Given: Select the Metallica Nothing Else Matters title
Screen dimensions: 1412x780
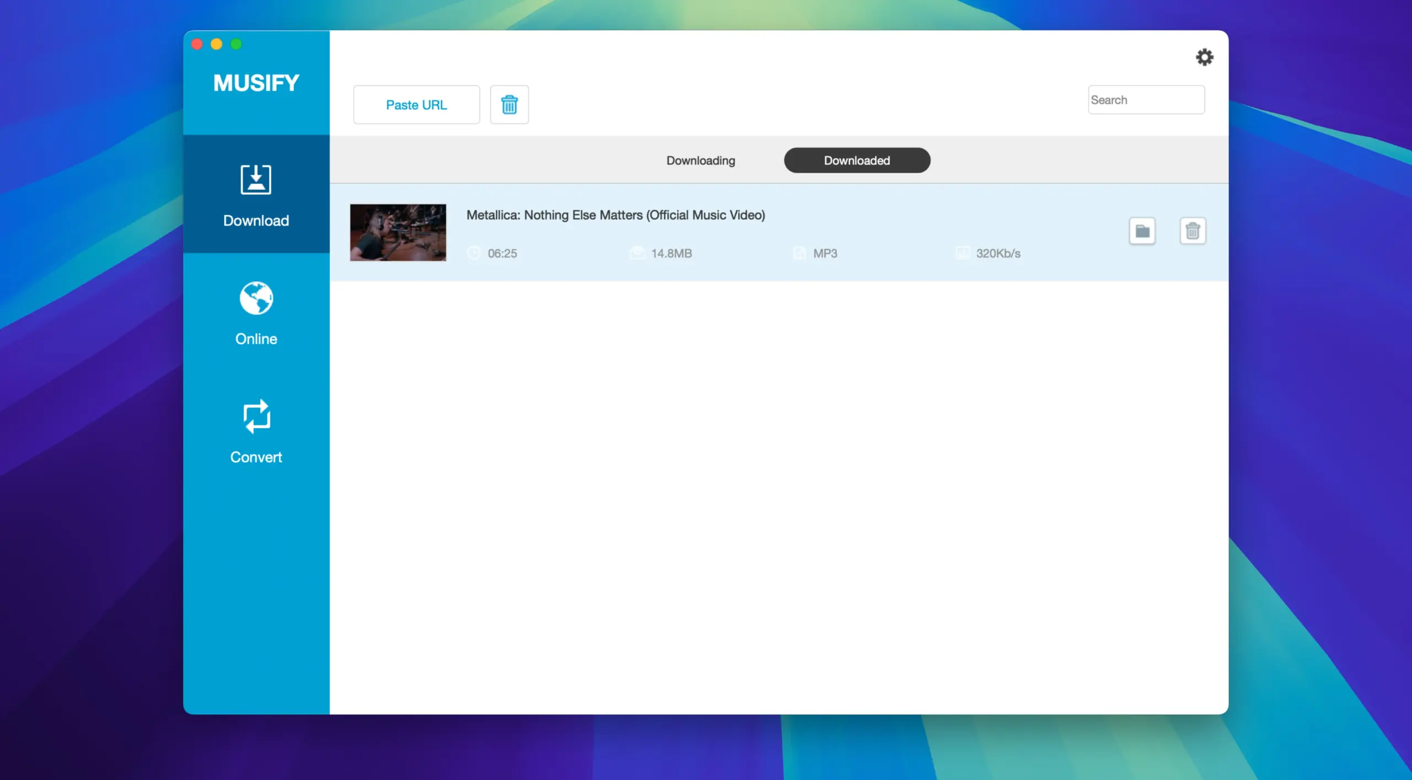Looking at the screenshot, I should point(616,215).
